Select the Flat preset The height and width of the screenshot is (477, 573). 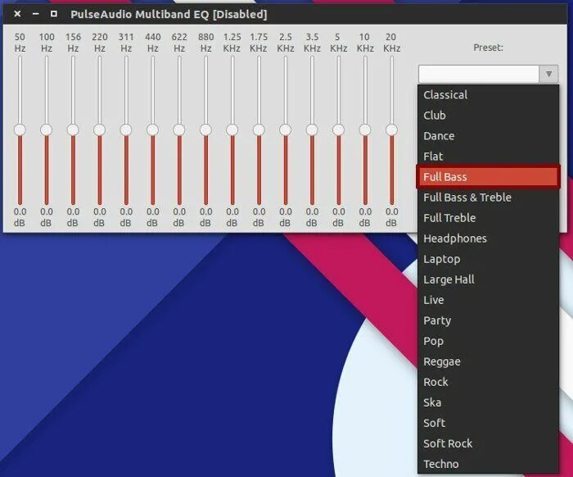[x=488, y=157]
